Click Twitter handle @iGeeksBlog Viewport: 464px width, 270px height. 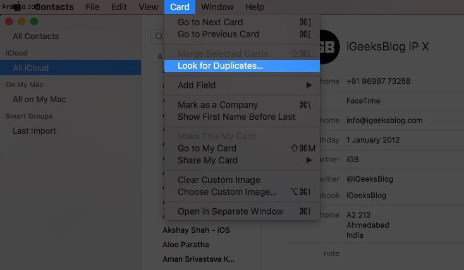pyautogui.click(x=370, y=179)
